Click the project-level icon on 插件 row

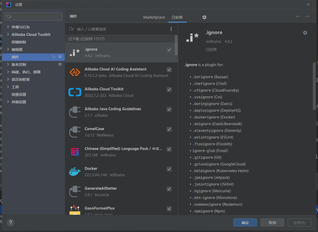click(x=60, y=57)
